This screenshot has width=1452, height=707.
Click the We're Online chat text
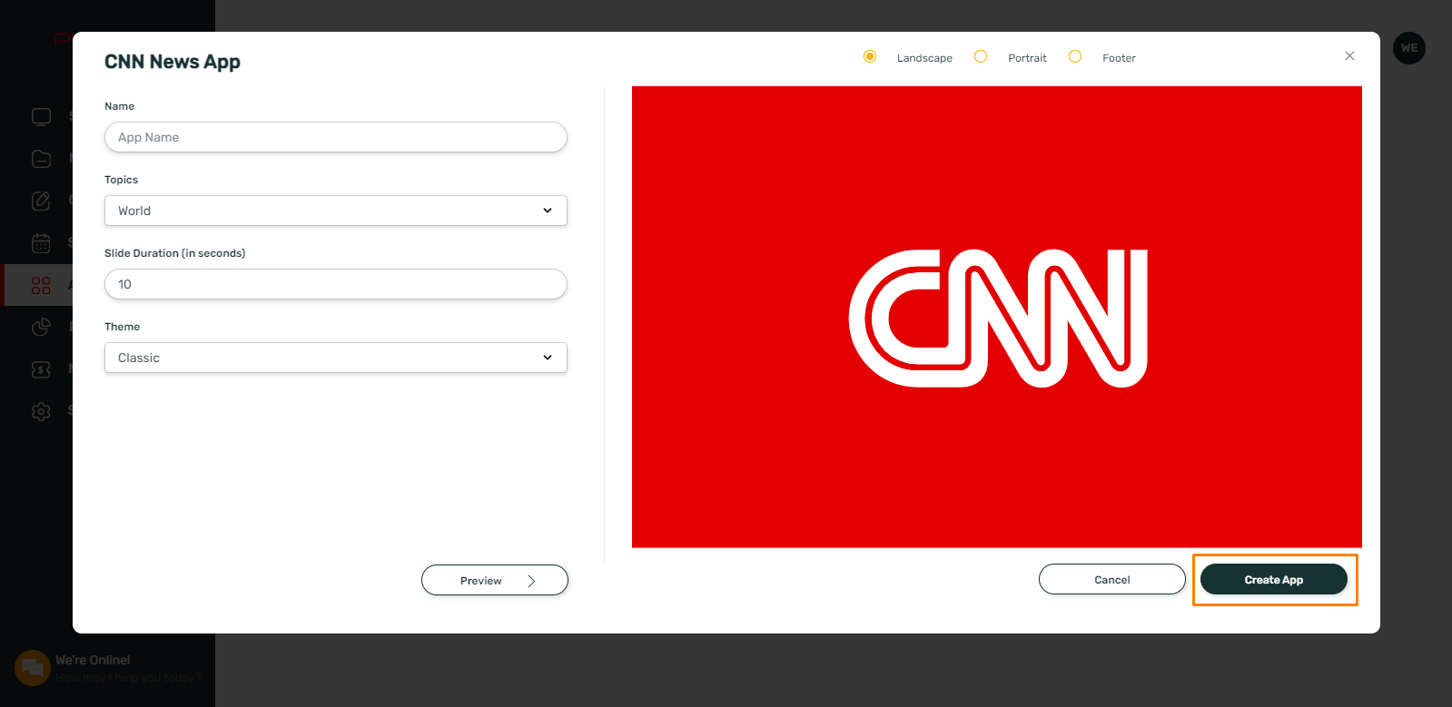[x=93, y=660]
